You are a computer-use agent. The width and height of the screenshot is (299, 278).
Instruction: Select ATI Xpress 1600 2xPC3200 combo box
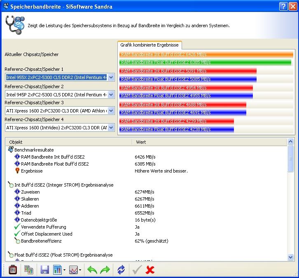[x=60, y=111]
